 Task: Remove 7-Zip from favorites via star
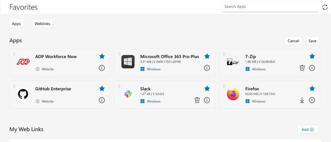312,56
